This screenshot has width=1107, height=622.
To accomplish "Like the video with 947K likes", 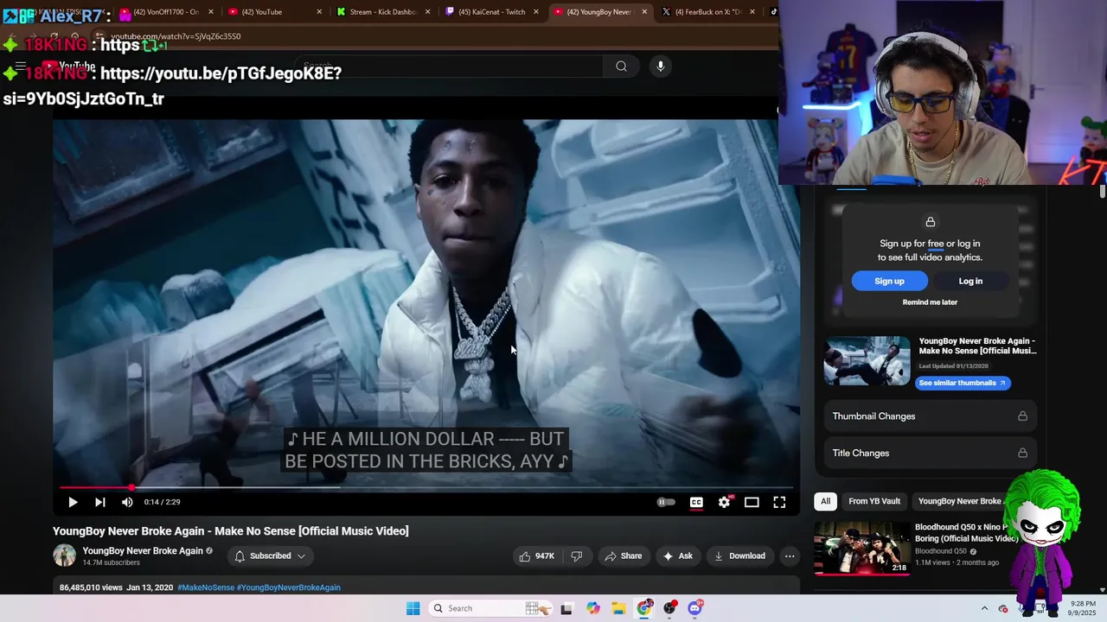I will click(536, 556).
